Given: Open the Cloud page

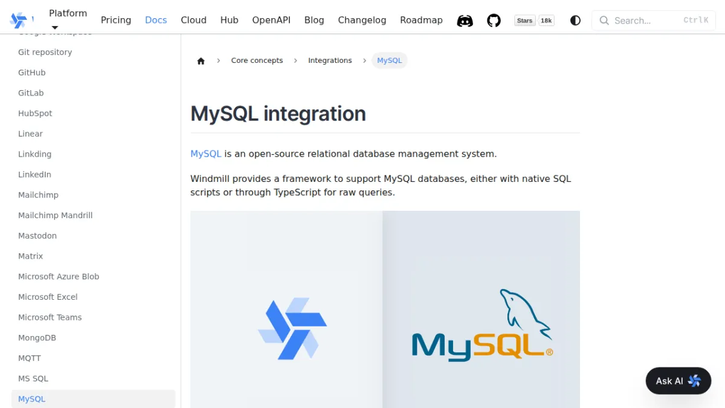Looking at the screenshot, I should point(193,20).
